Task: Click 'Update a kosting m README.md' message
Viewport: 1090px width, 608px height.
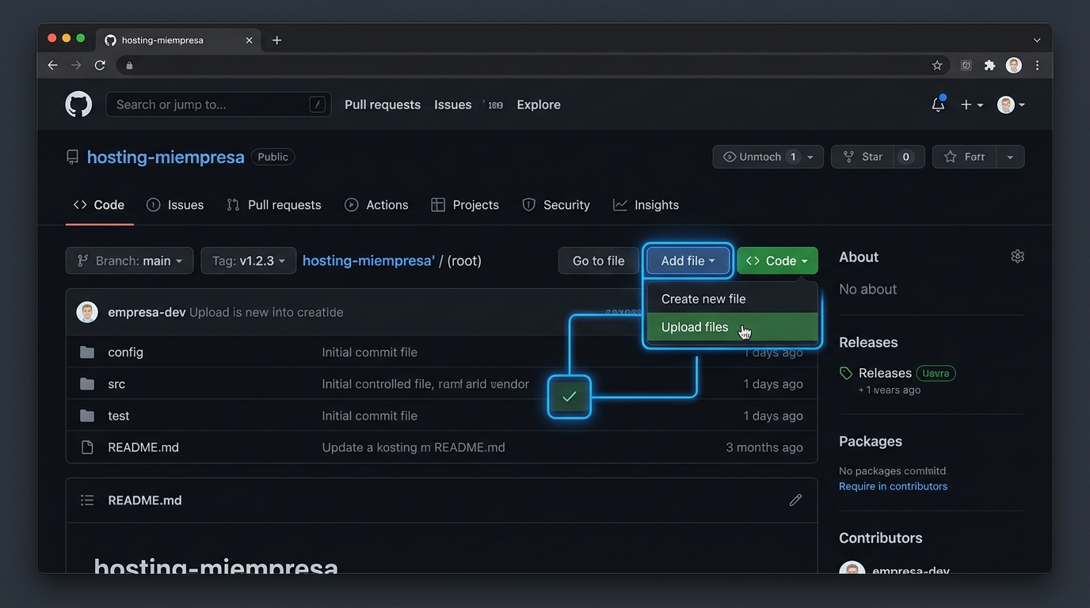Action: (x=414, y=447)
